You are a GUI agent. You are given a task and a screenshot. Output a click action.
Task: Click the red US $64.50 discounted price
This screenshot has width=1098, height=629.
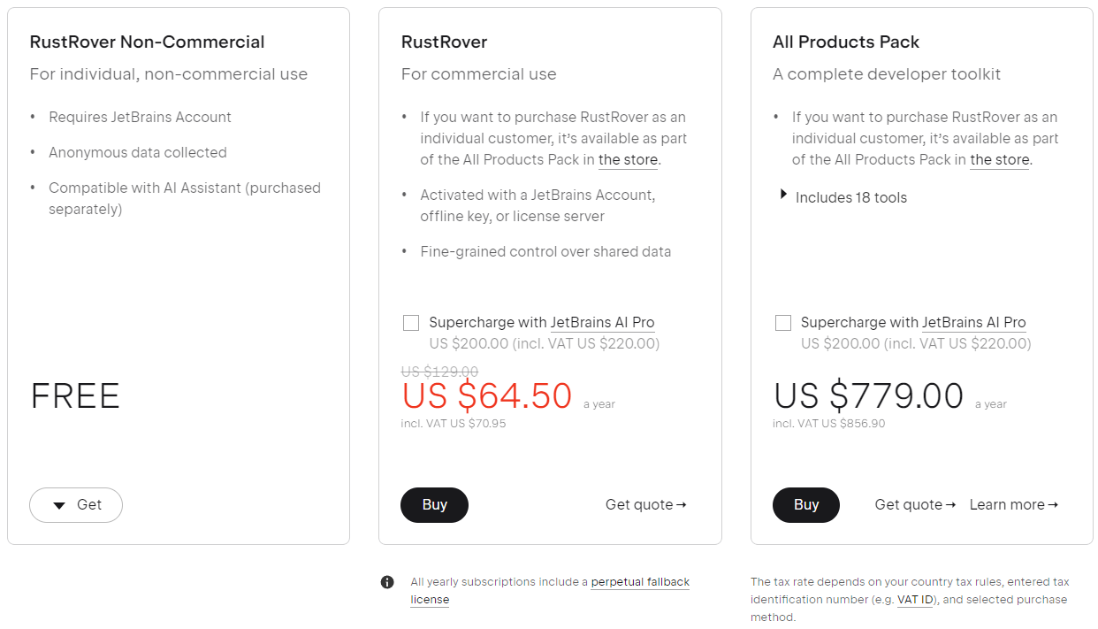[487, 396]
